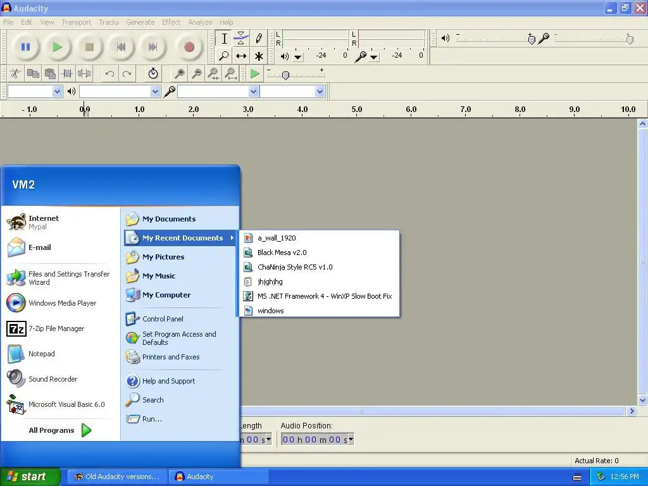The height and width of the screenshot is (486, 648).
Task: Click the Windows start button
Action: coord(30,477)
